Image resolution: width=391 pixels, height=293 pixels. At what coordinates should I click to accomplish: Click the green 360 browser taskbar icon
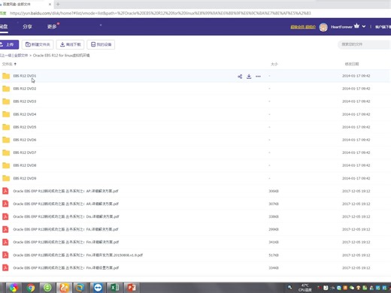click(x=47, y=288)
